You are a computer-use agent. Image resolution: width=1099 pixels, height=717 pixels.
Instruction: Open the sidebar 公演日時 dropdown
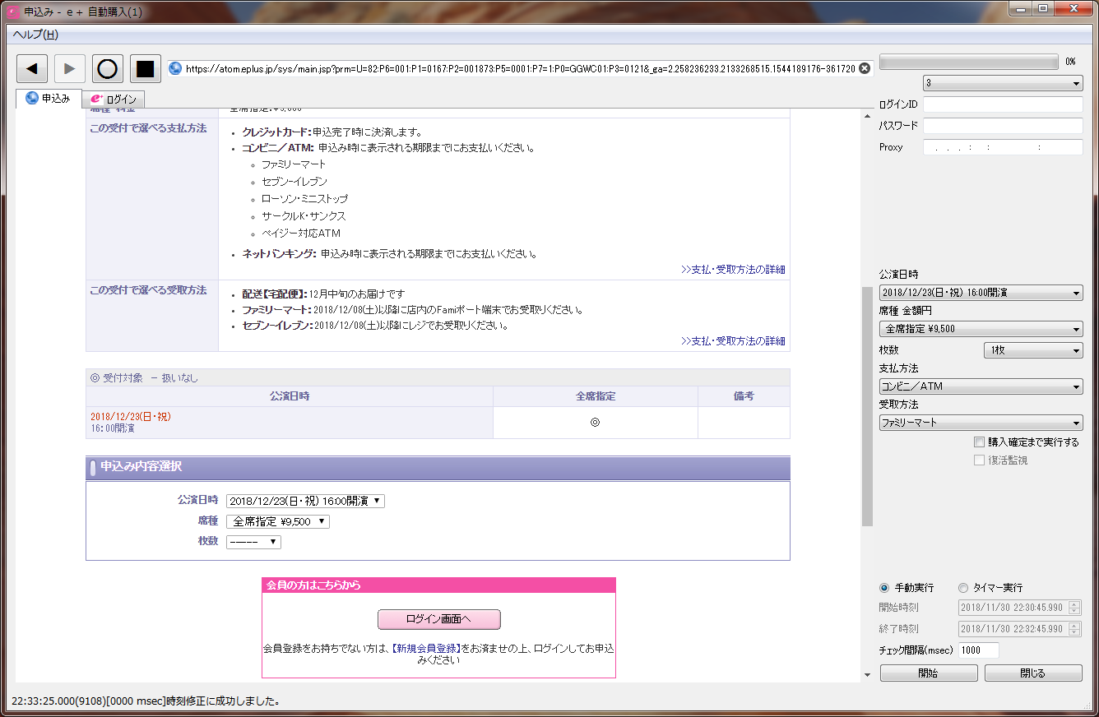coord(981,293)
